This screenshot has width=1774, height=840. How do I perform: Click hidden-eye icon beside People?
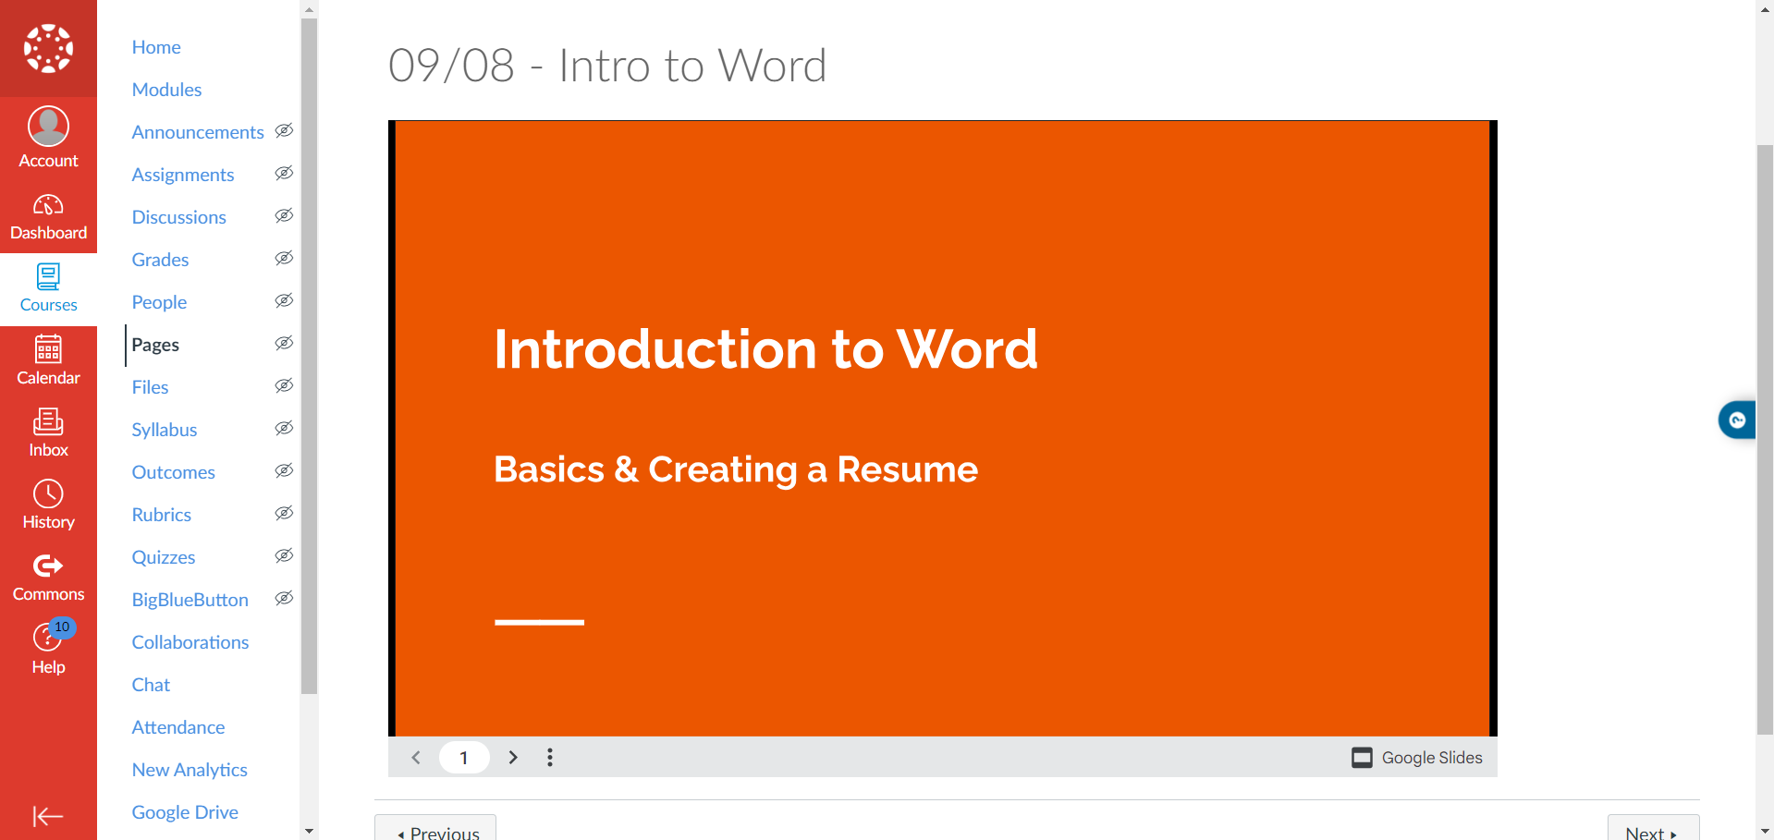(284, 300)
